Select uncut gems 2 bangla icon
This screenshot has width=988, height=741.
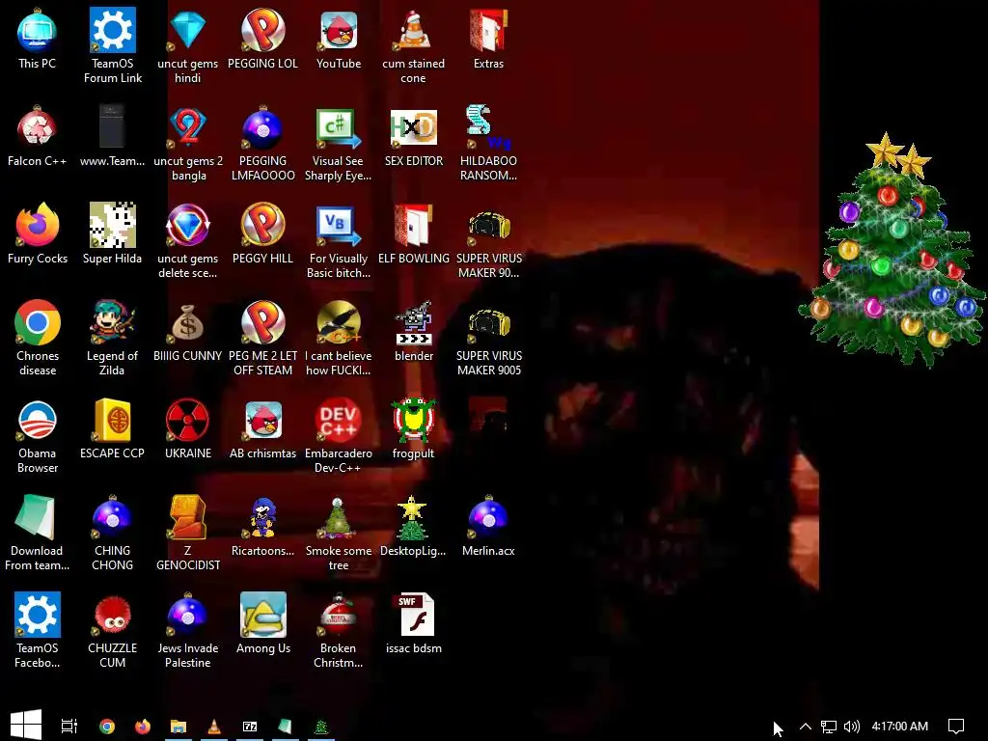[x=188, y=143]
